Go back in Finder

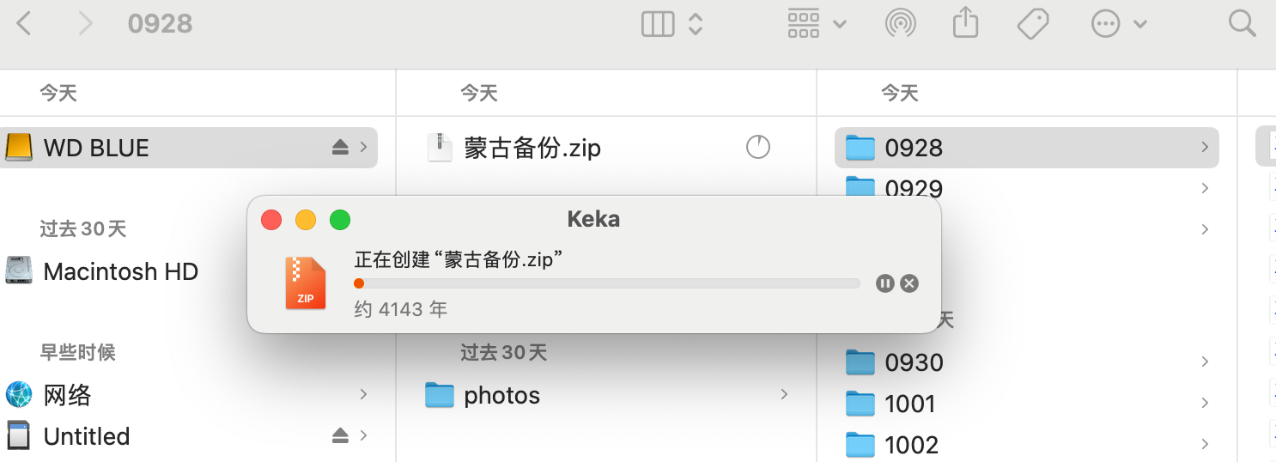(x=24, y=24)
